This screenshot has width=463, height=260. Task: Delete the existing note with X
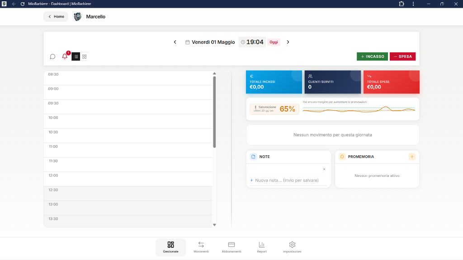tap(324, 169)
